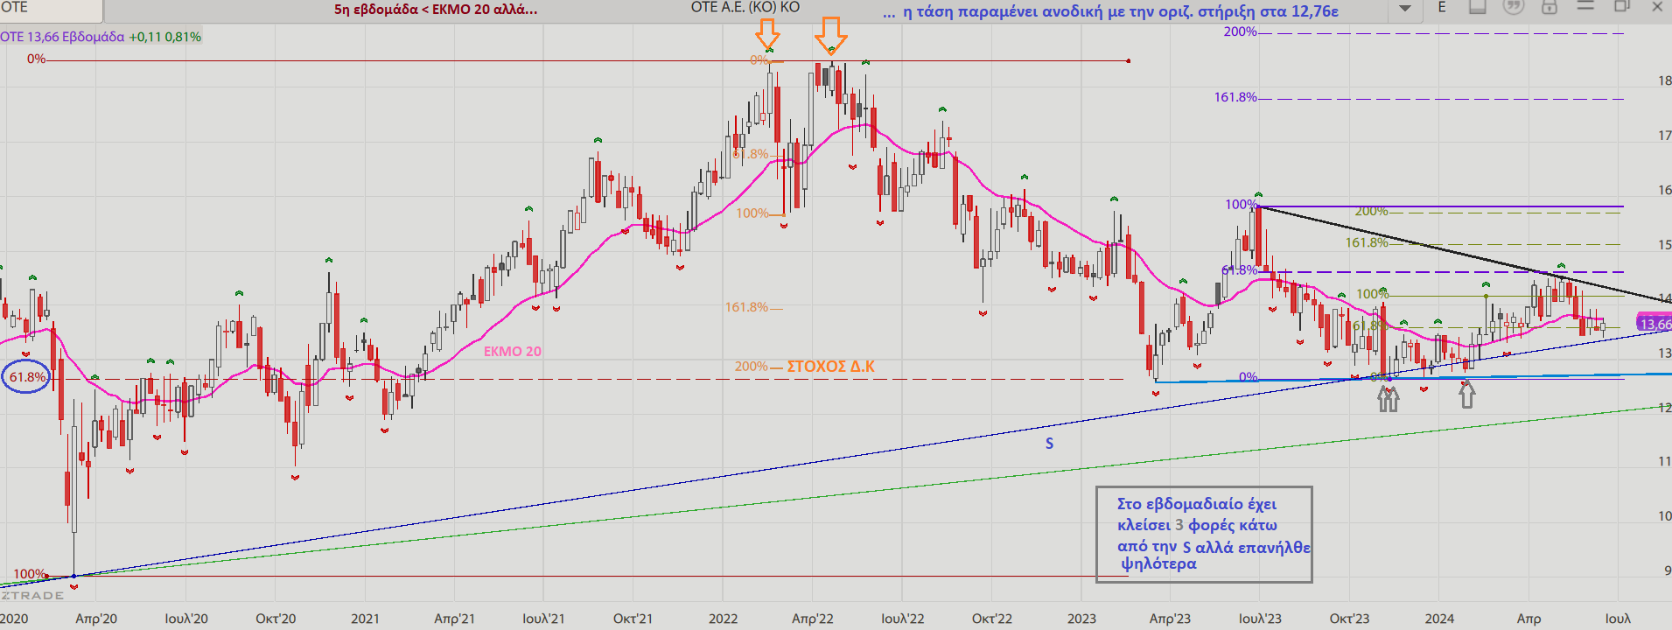1672x630 pixels.
Task: Select the pink 'ΕΚΜΟ 20' moving average label
Action: [513, 351]
